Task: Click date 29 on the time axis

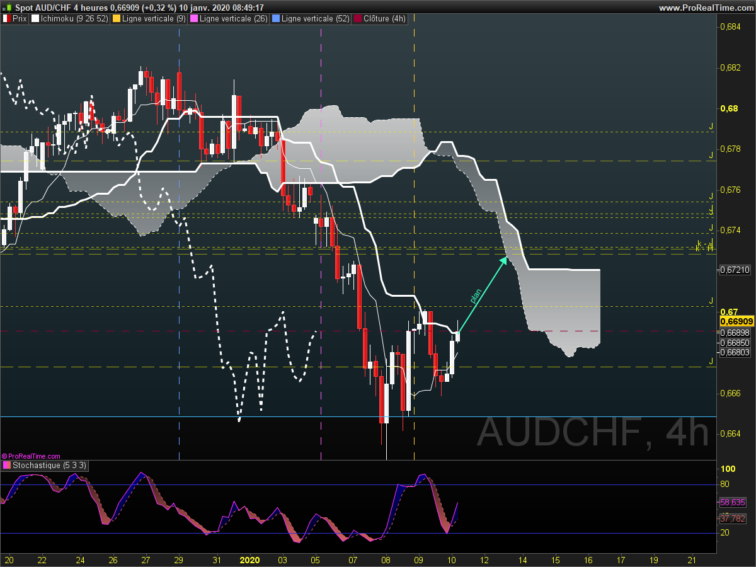Action: 178,560
